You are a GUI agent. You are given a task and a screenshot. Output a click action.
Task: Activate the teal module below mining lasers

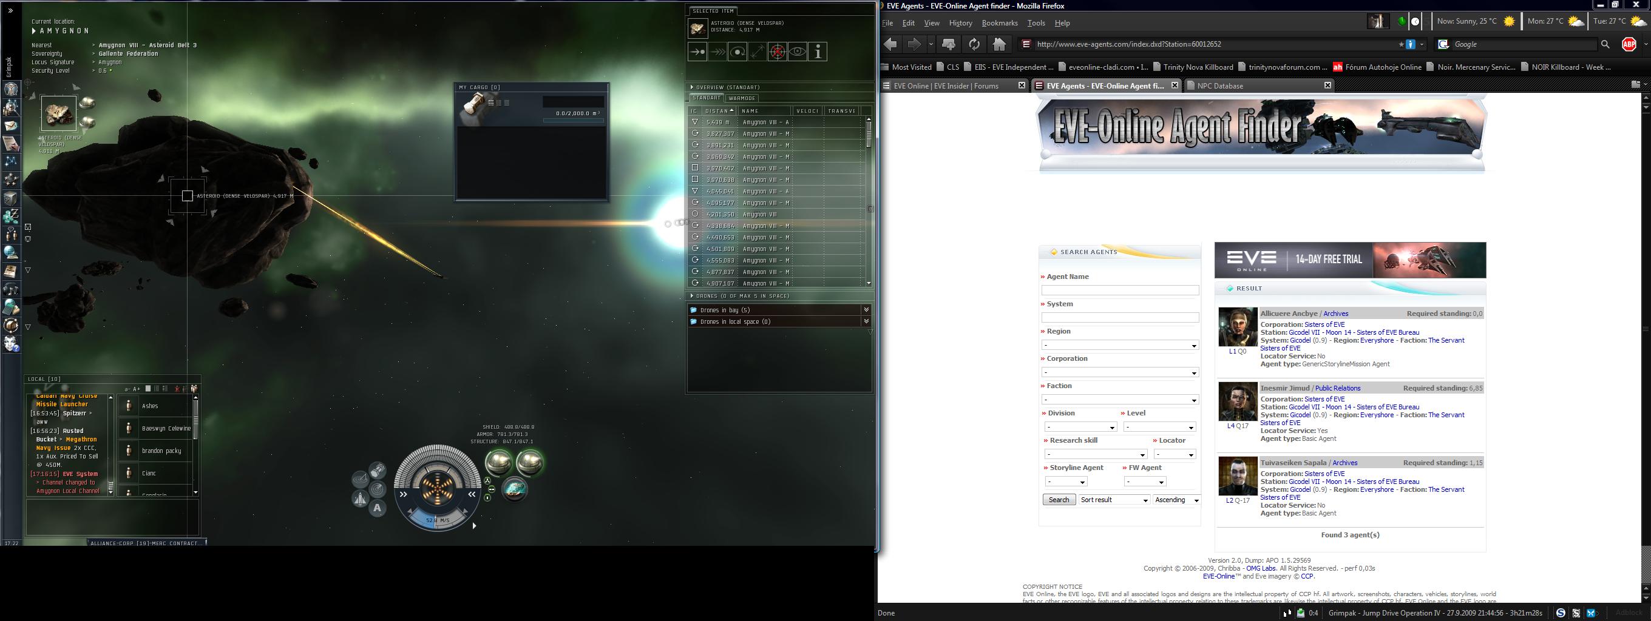515,489
